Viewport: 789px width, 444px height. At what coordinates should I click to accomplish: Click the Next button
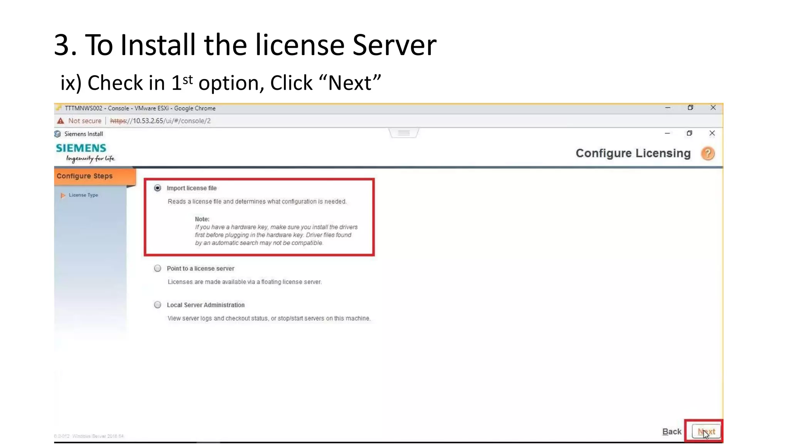coord(706,431)
